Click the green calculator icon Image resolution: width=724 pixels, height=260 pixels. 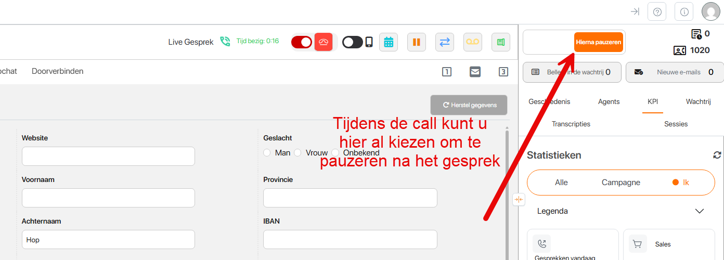point(501,42)
